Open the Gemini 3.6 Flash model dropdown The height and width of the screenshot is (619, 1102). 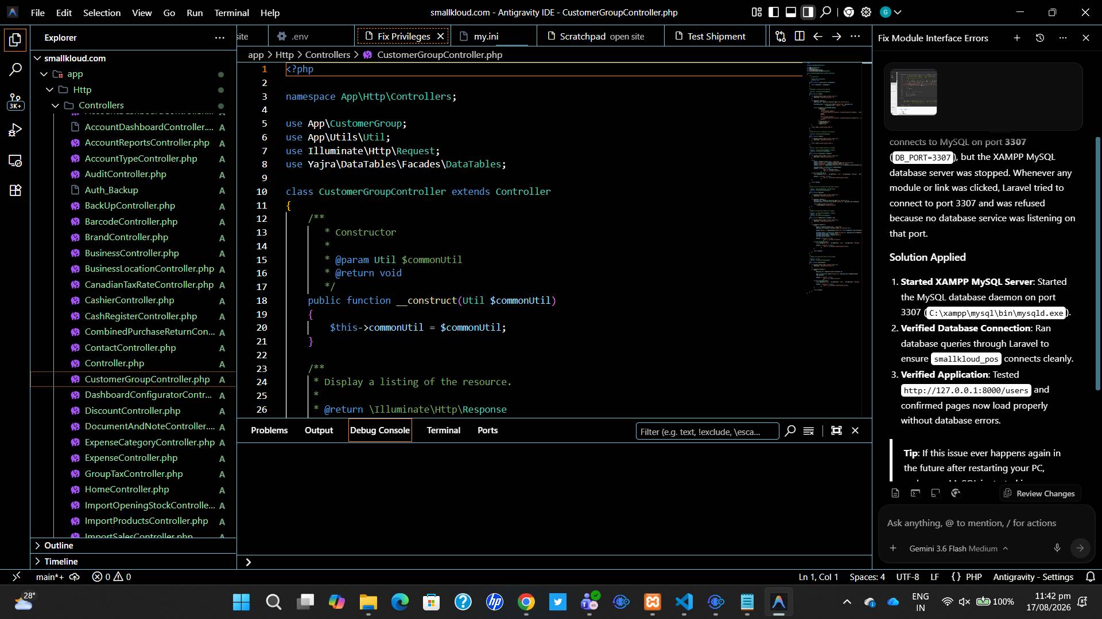click(959, 549)
